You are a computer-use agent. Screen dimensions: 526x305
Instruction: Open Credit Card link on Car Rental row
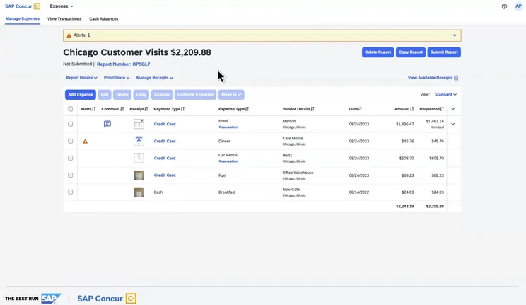pyautogui.click(x=165, y=158)
